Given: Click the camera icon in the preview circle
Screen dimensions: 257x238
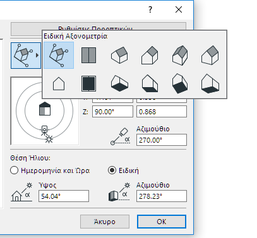Looking at the screenshot, I should point(44,130).
